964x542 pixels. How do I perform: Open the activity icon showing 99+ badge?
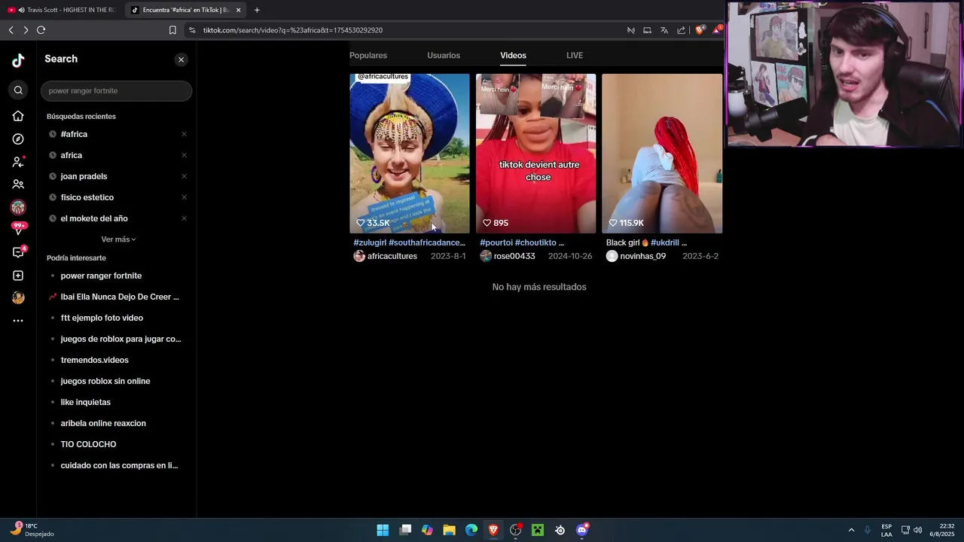click(x=18, y=229)
